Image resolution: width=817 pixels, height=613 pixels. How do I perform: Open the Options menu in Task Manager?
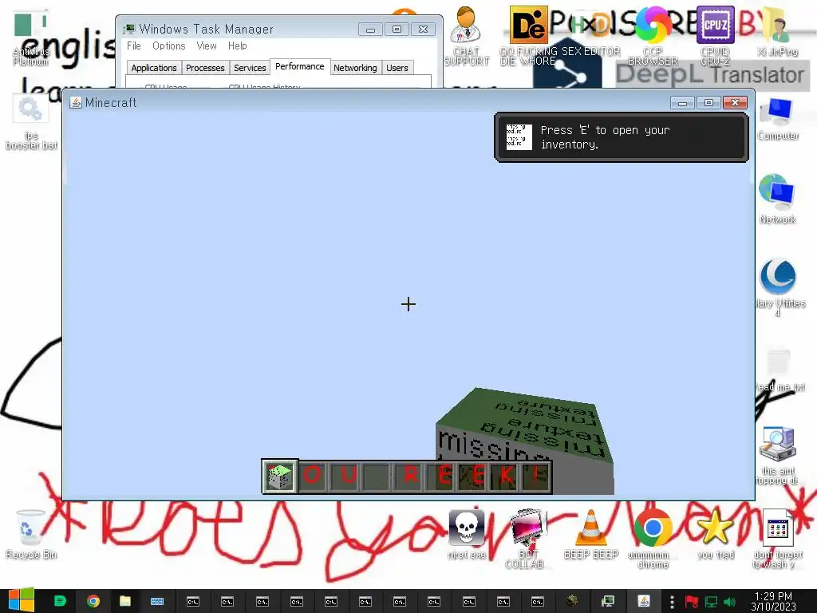[169, 45]
